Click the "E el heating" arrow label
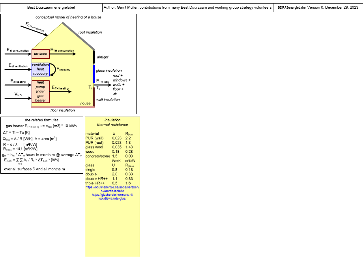This screenshot has height=260, width=363. [x=18, y=81]
